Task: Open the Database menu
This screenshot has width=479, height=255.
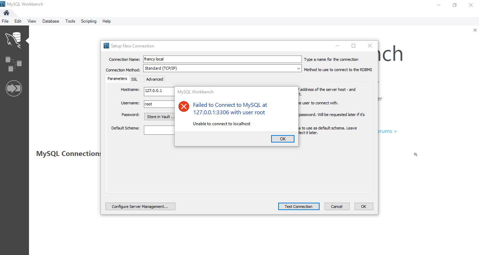Action: pos(51,21)
